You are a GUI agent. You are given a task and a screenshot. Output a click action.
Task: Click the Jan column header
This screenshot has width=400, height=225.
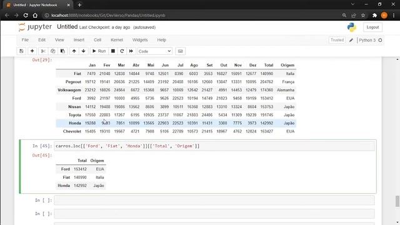pos(92,65)
